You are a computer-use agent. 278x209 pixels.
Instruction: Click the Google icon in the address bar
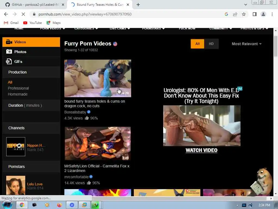click(226, 14)
